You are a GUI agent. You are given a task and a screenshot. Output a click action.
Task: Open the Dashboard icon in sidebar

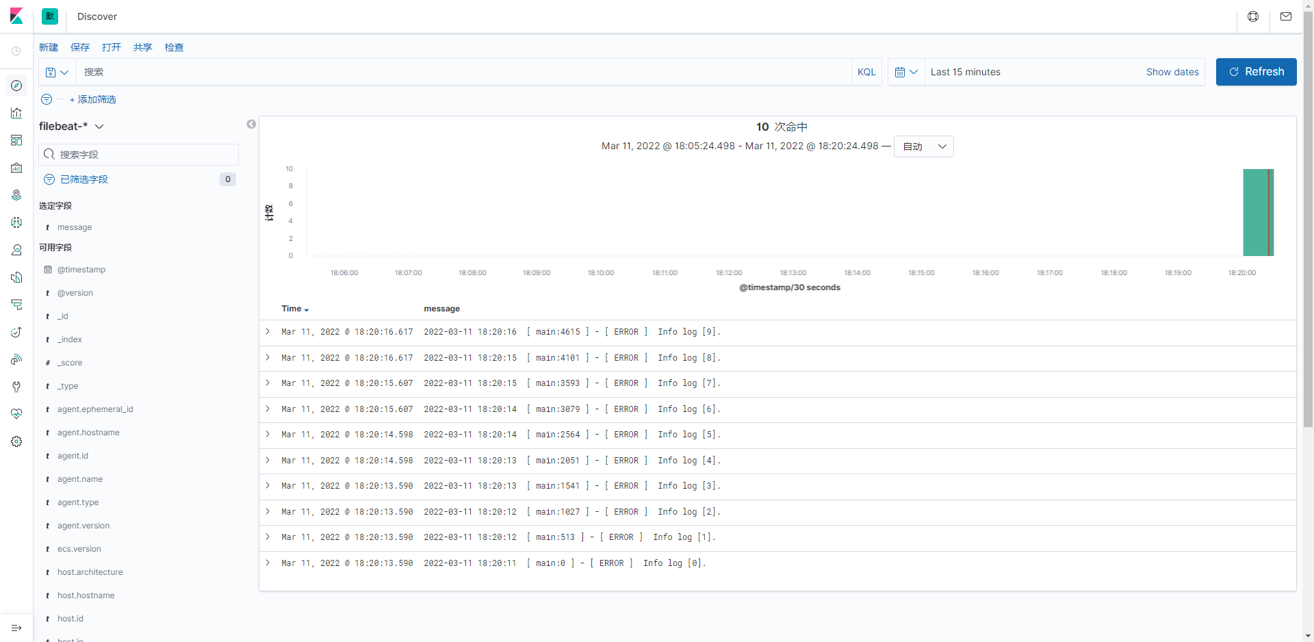click(16, 140)
